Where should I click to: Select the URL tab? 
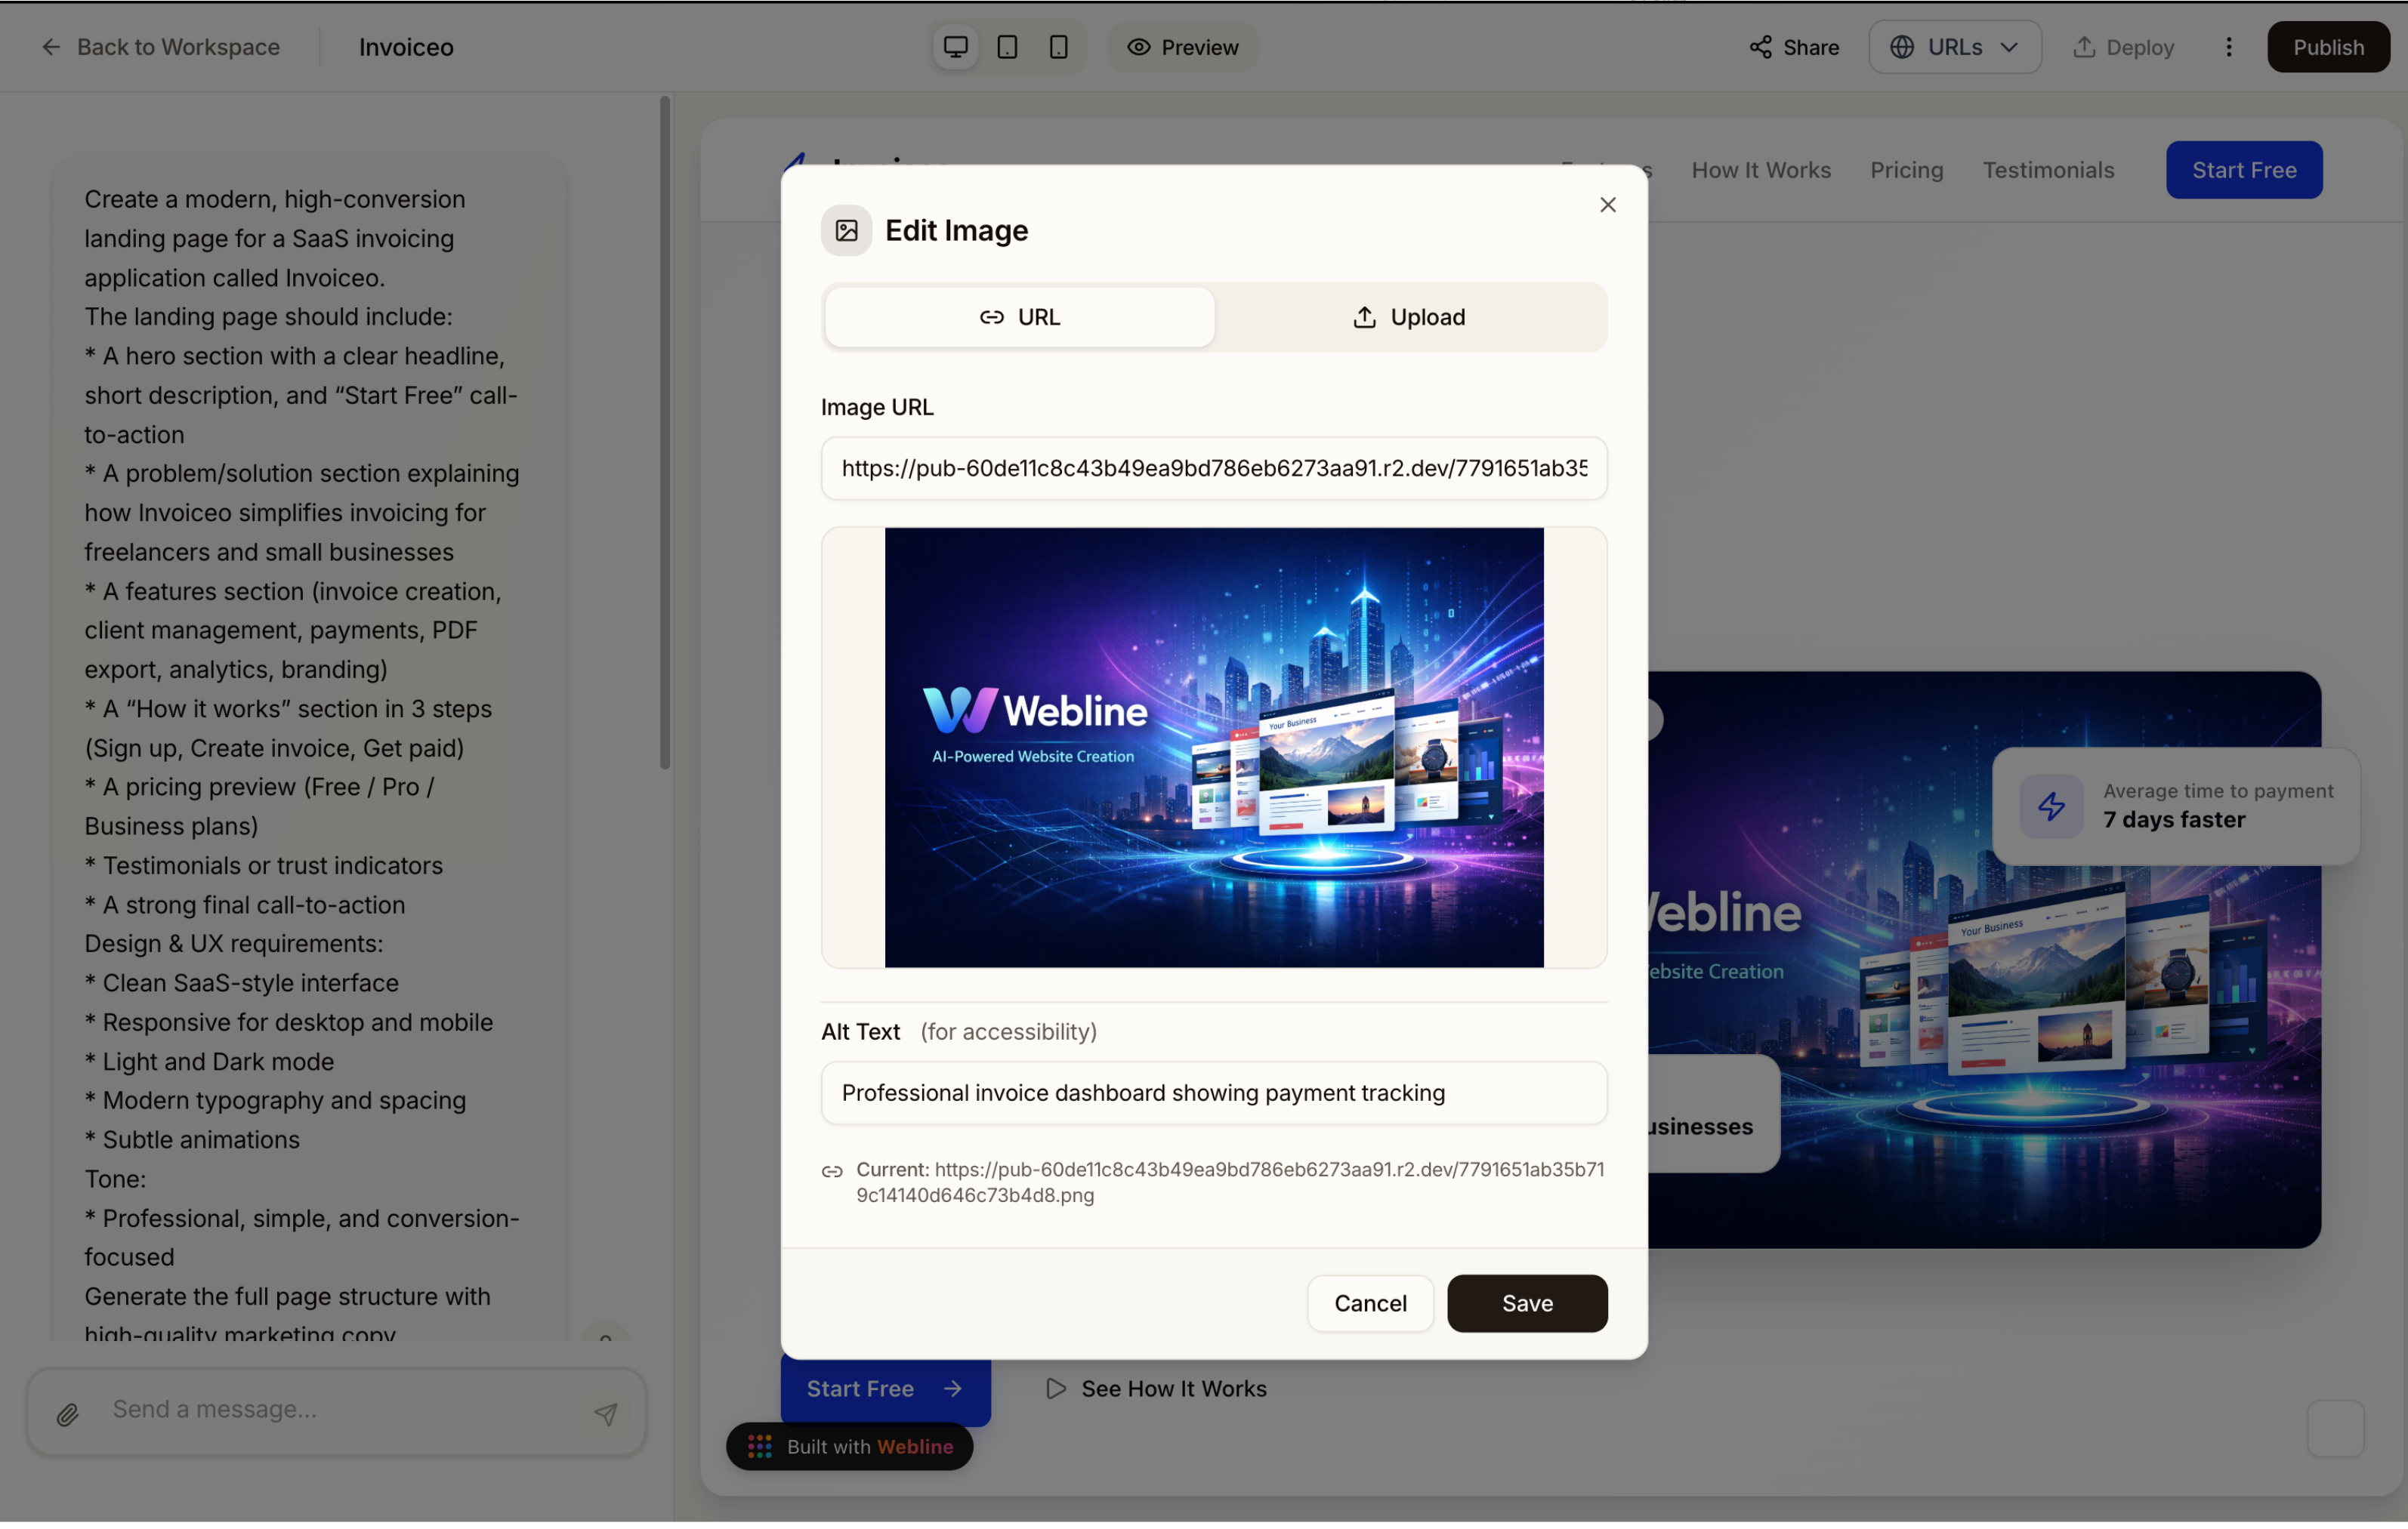pos(1019,317)
